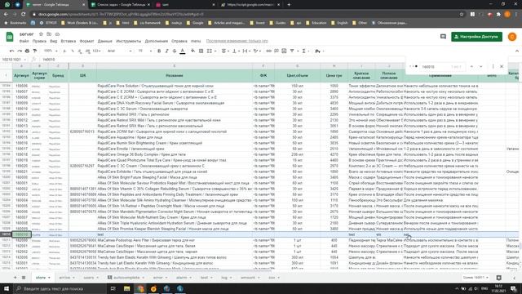522x294 pixels.
Task: Open the Вид menu
Action: [54, 41]
